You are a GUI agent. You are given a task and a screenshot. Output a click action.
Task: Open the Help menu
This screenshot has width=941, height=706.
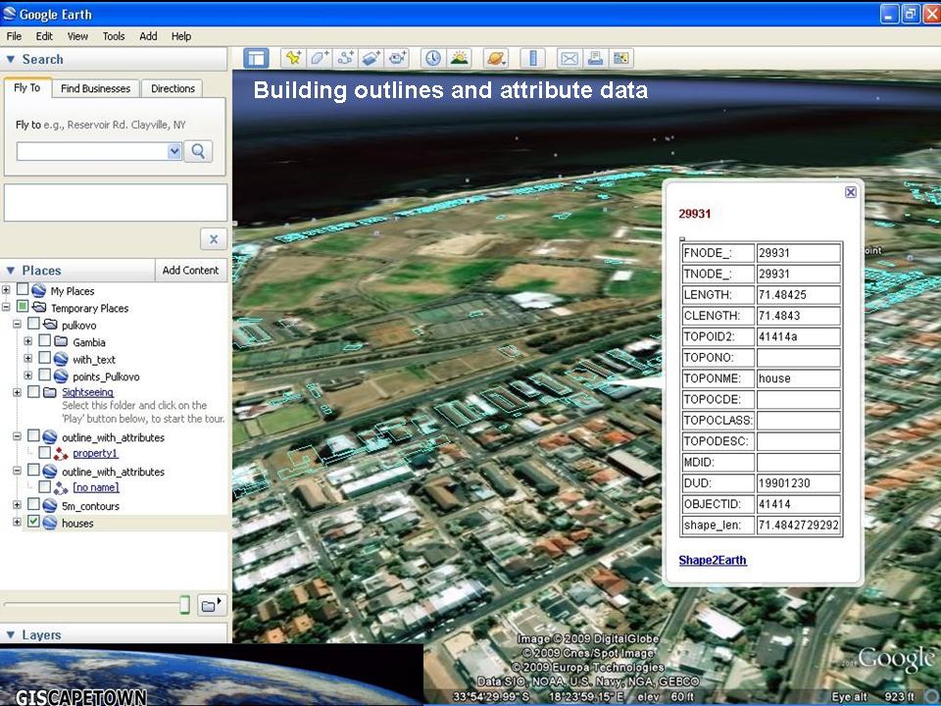[181, 36]
